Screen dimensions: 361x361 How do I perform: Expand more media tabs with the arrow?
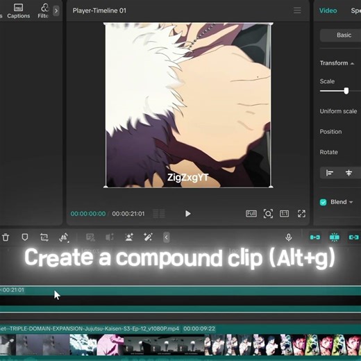point(56,10)
